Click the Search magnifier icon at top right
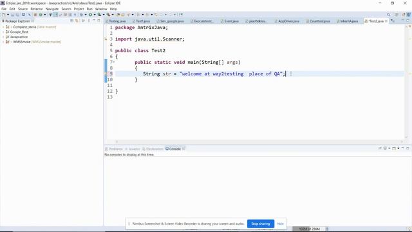This screenshot has height=232, width=412. tap(389, 15)
